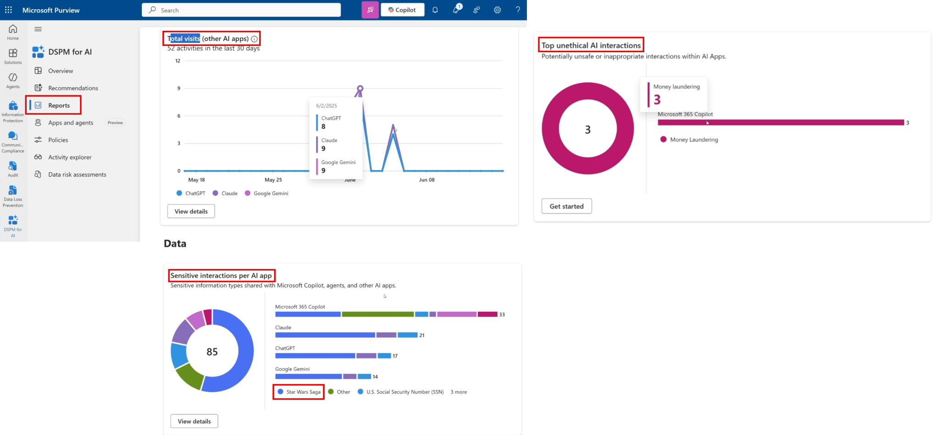The image size is (939, 435).
Task: Click the donut chart showing 85
Action: [x=212, y=351]
